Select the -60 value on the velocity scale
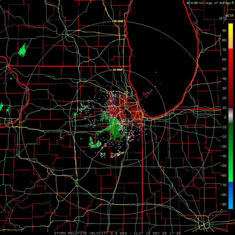 coord(223,175)
